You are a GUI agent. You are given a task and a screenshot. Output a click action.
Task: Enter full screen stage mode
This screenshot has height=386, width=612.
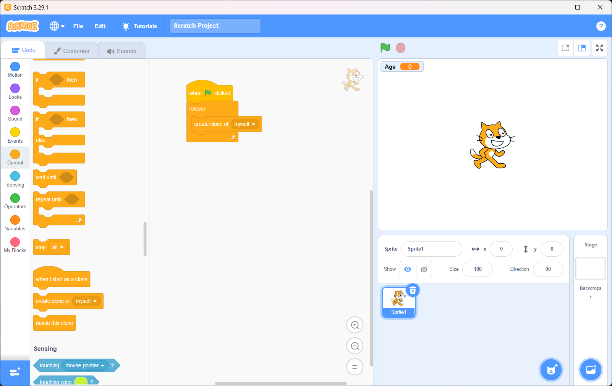(599, 48)
